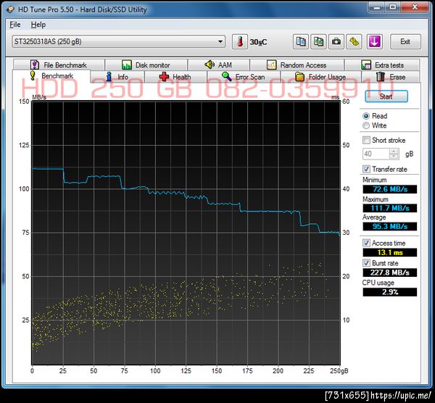The height and width of the screenshot is (403, 435).
Task: Click the thermometer temperature icon
Action: pyautogui.click(x=239, y=41)
